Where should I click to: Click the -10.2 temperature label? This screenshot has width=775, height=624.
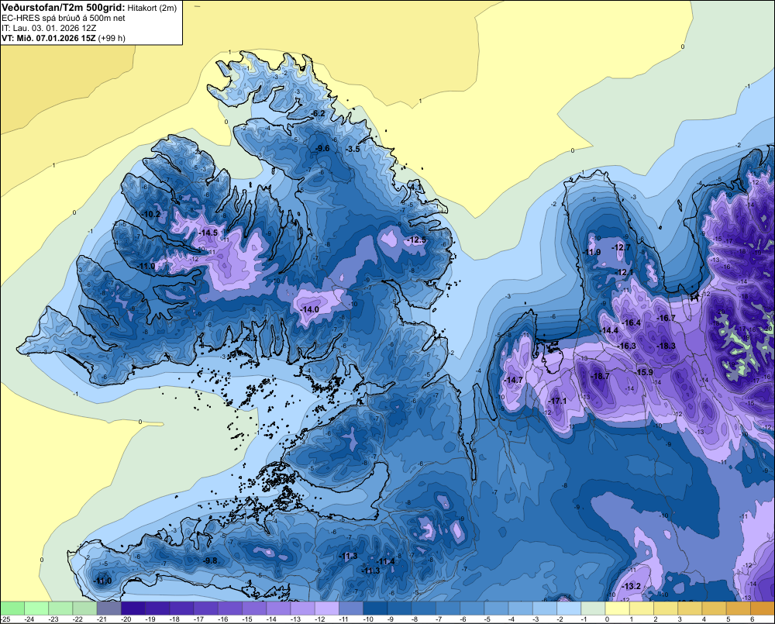pyautogui.click(x=151, y=214)
